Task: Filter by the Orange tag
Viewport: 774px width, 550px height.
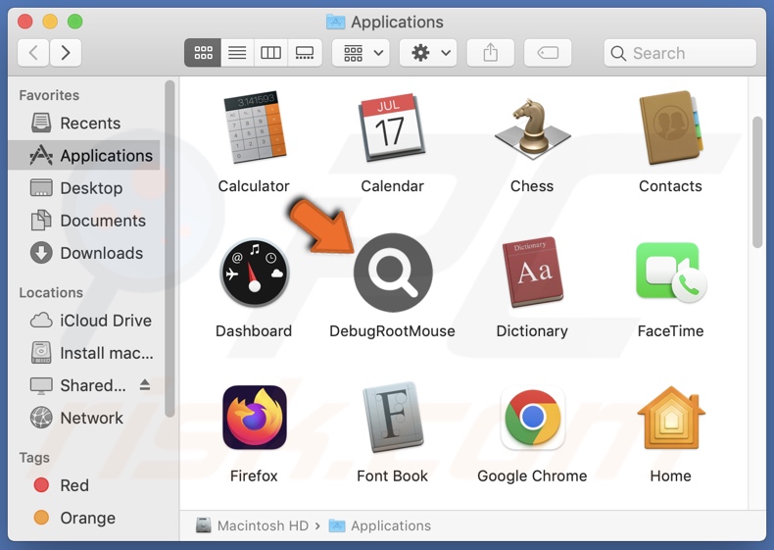Action: tap(84, 518)
